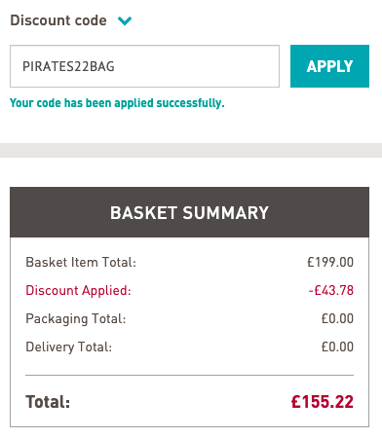The image size is (382, 438).
Task: Click the horizontal line above Total
Action: click(x=189, y=376)
